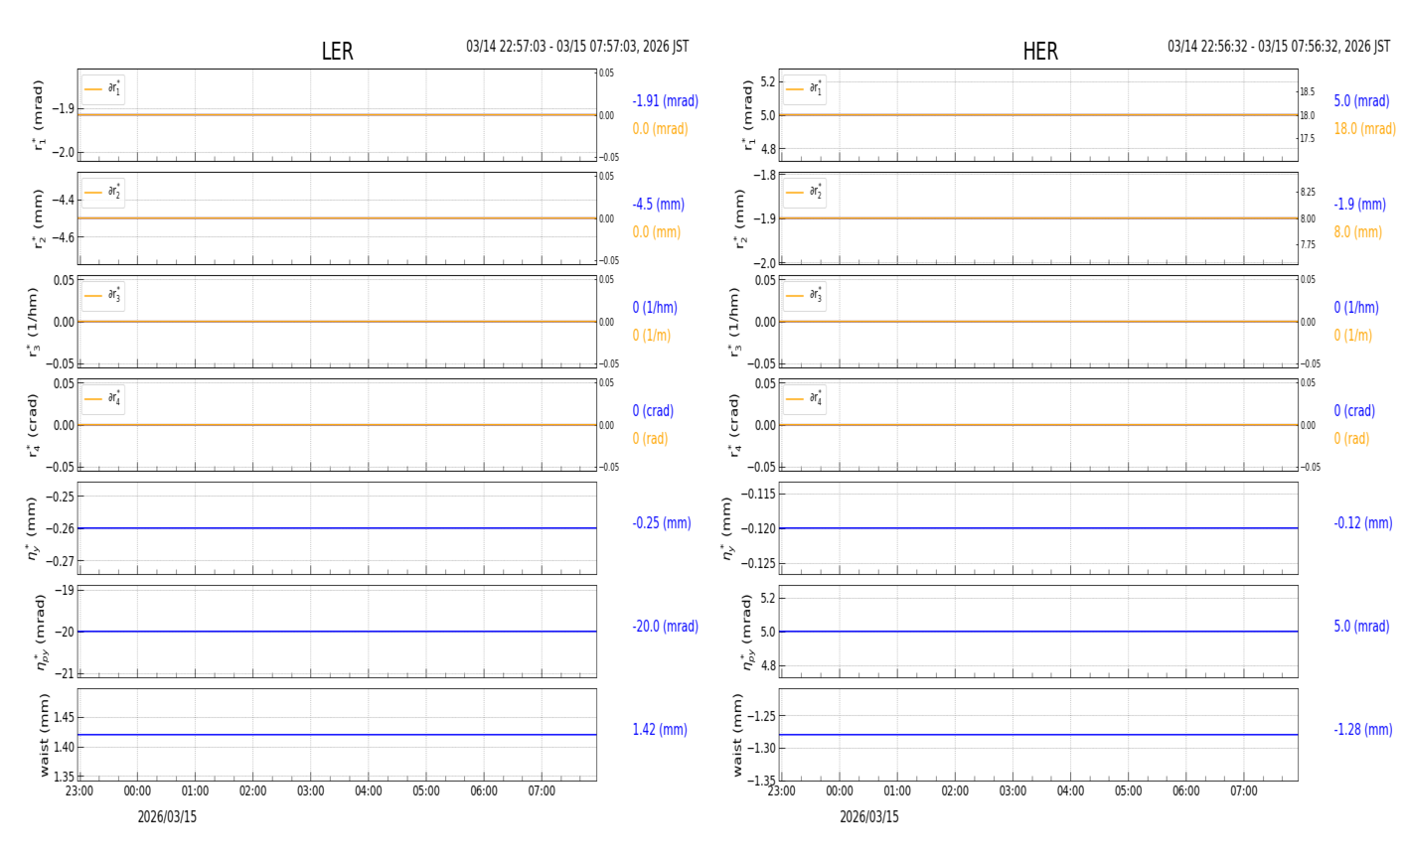Viewport: 1403px width, 858px height.
Task: Click the 06:00 tick on HER time axis
Action: [1185, 791]
